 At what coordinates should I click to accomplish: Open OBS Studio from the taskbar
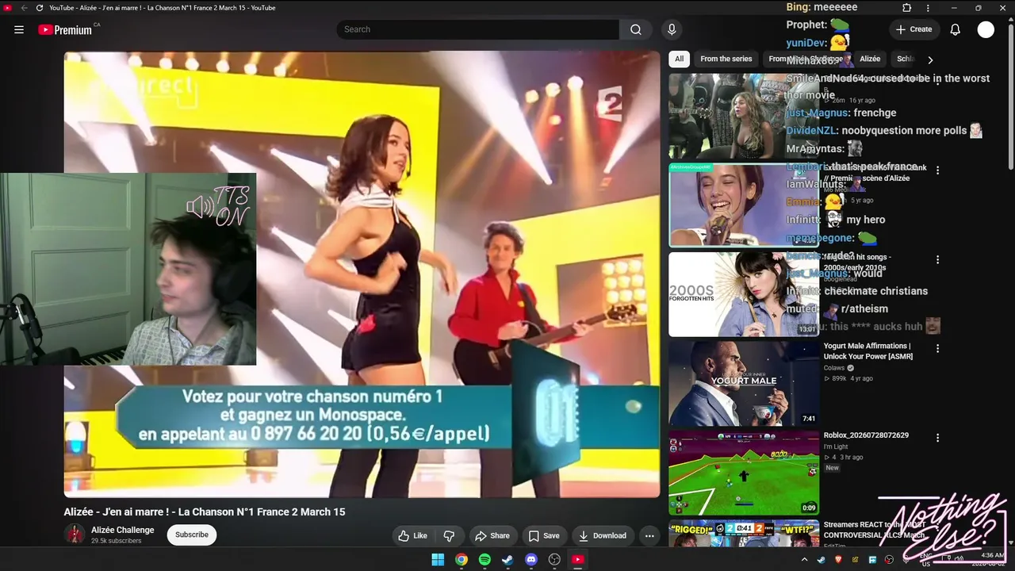(554, 559)
